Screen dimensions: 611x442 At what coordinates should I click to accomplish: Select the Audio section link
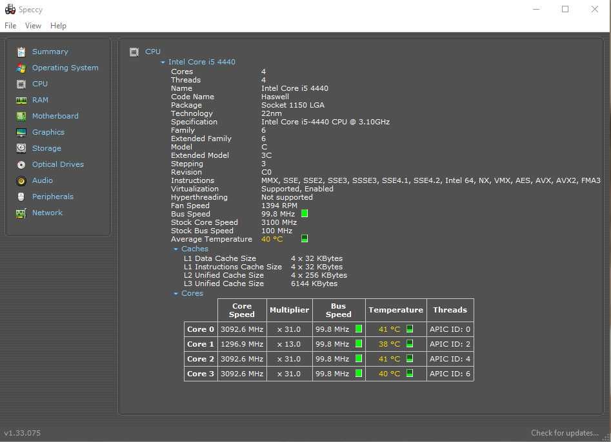point(42,180)
